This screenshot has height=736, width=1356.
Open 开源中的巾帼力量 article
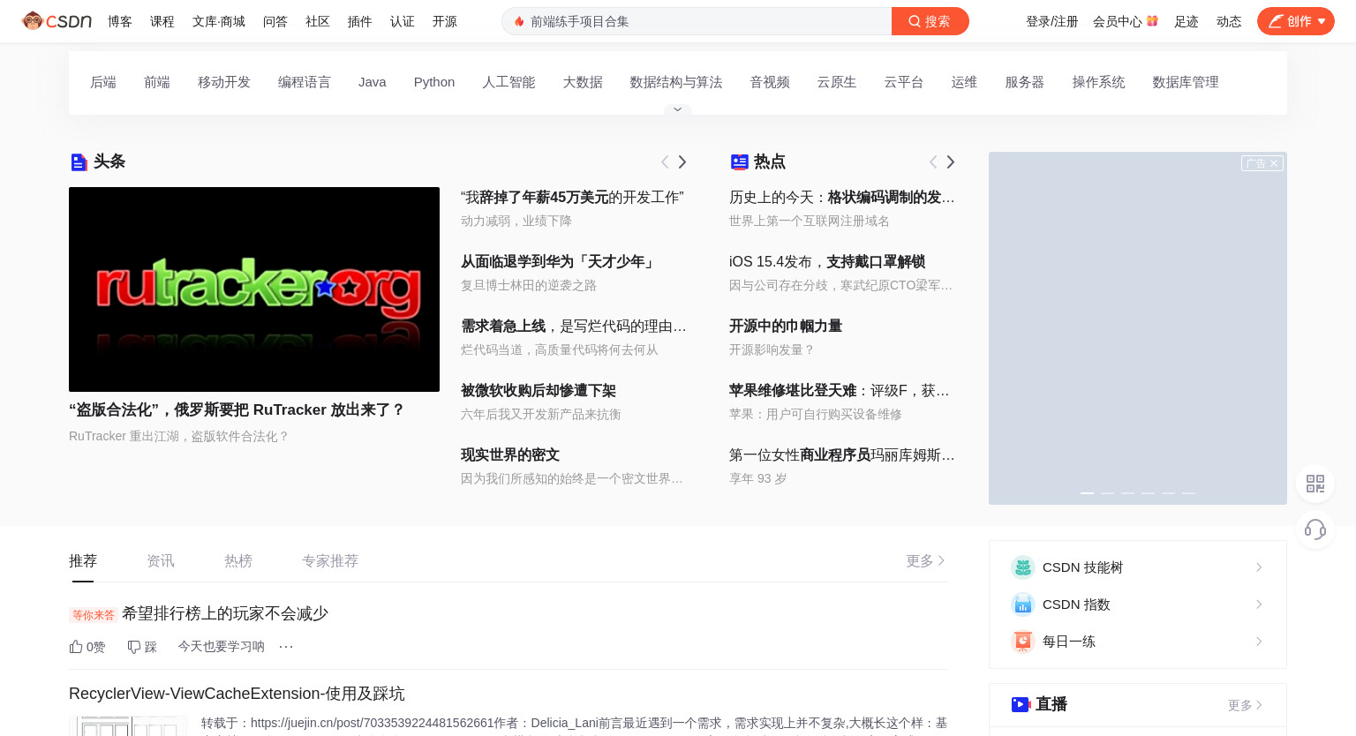786,326
